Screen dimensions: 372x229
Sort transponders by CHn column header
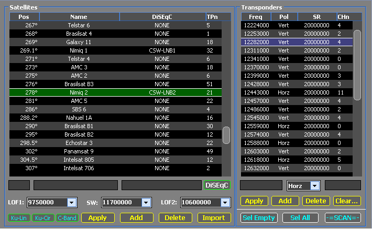pos(349,17)
